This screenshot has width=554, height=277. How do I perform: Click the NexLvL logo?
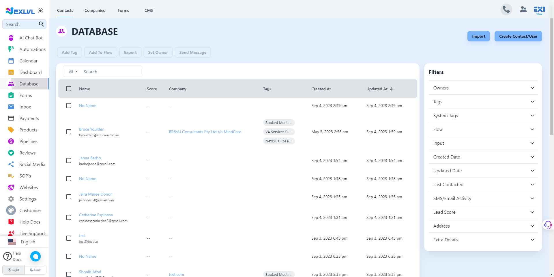20,11
